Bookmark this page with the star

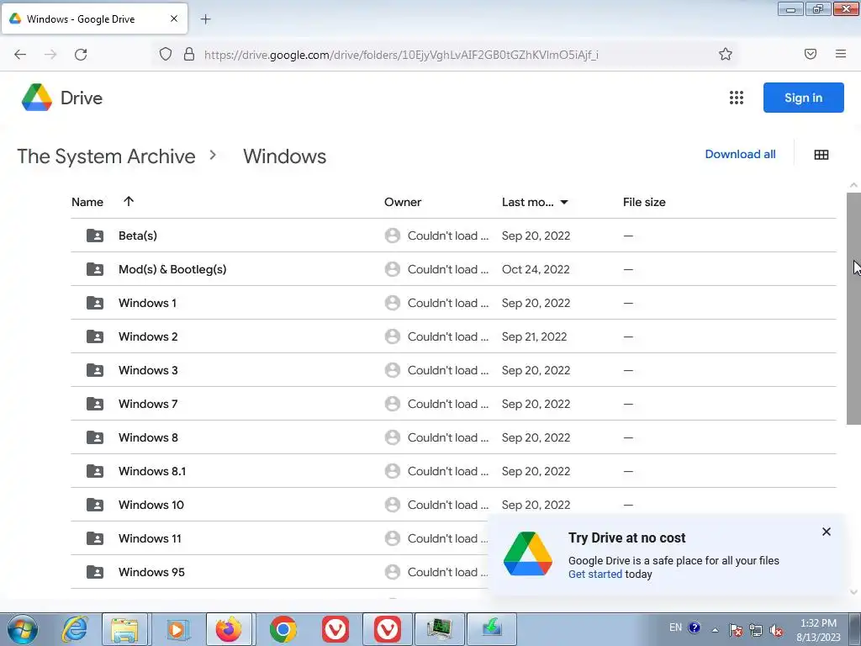[x=726, y=54]
